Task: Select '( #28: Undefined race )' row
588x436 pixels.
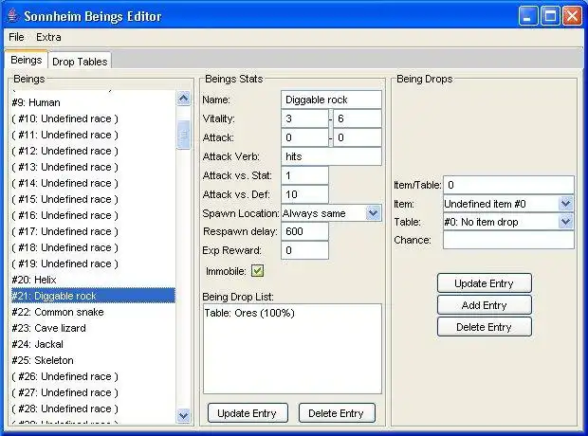Action: click(93, 409)
